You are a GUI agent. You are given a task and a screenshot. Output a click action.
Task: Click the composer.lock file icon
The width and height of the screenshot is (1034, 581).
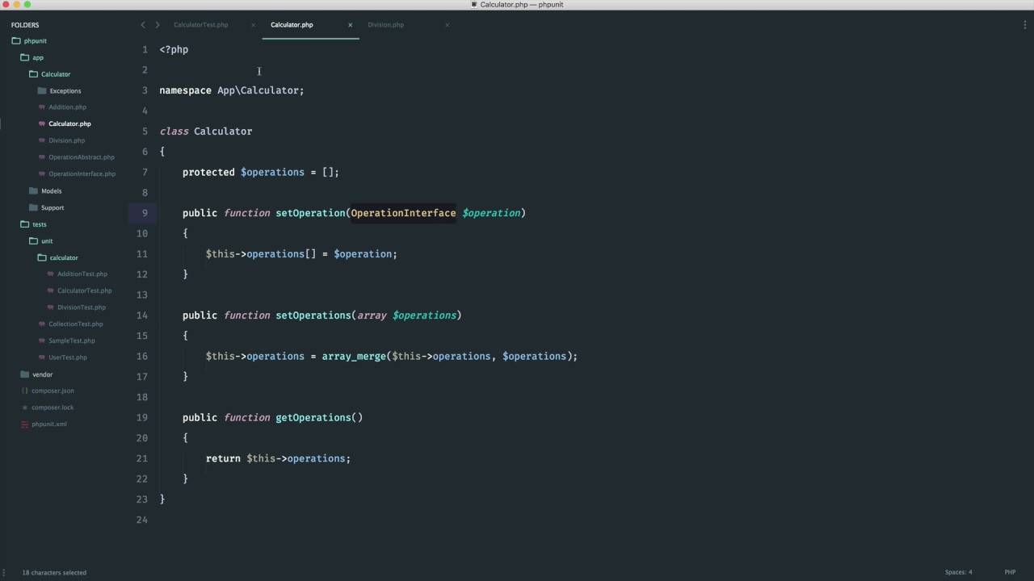[24, 408]
